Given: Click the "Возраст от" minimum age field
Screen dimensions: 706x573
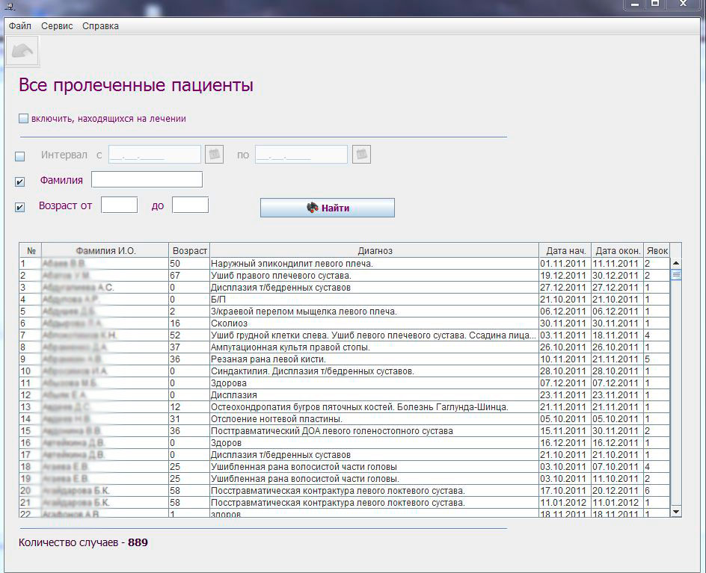Looking at the screenshot, I should (119, 205).
